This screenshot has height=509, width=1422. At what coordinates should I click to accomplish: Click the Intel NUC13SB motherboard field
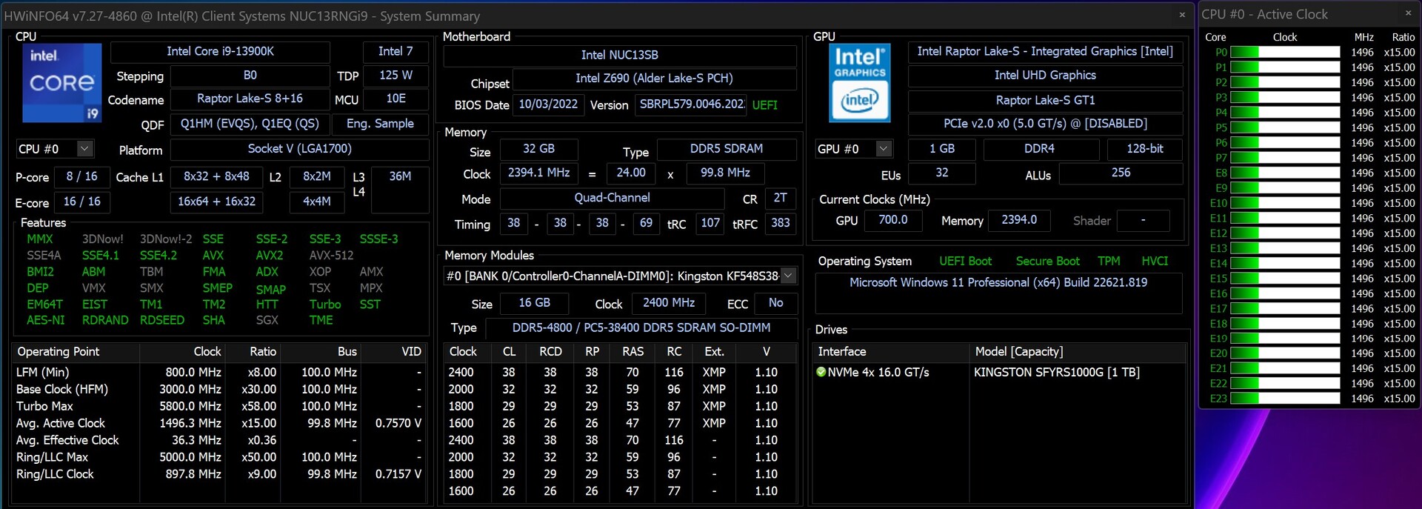620,56
